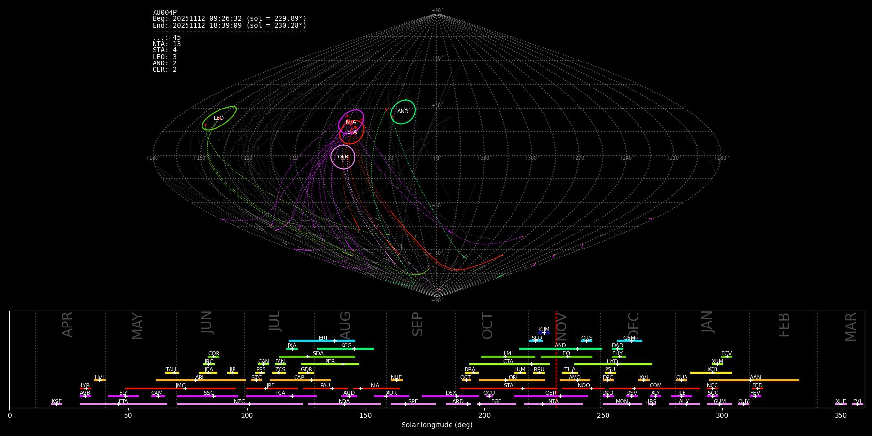The width and height of the screenshot is (872, 436).
Task: Click the ORI shower activity bar
Action: click(512, 380)
